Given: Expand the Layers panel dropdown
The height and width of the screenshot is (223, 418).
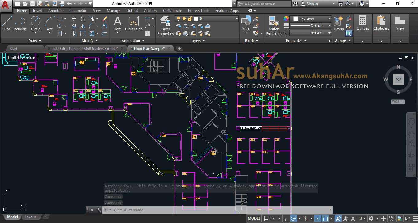Looking at the screenshot, I should 197,41.
